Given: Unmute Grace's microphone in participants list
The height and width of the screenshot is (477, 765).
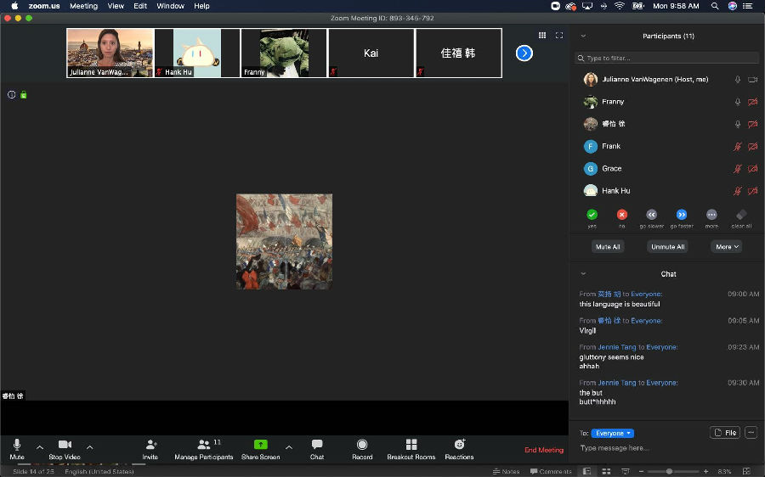Looking at the screenshot, I should [738, 169].
